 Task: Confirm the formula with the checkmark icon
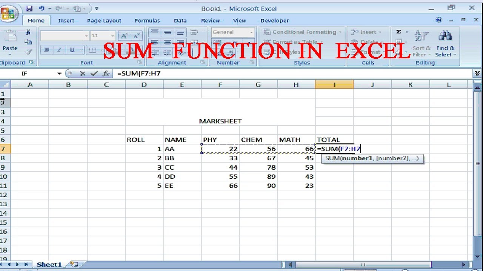click(94, 73)
